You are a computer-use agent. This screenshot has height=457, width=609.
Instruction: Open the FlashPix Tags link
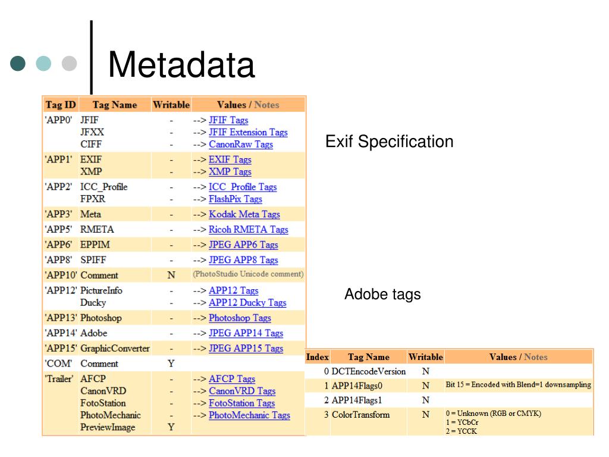[x=236, y=199]
